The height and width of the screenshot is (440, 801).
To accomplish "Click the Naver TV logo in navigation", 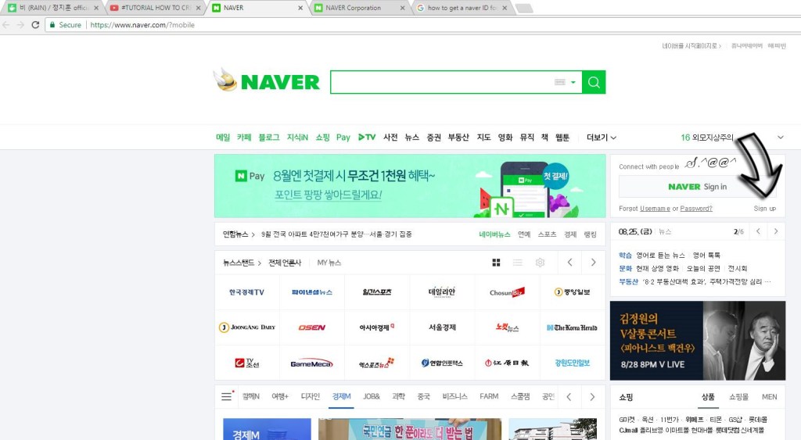I will tap(367, 138).
